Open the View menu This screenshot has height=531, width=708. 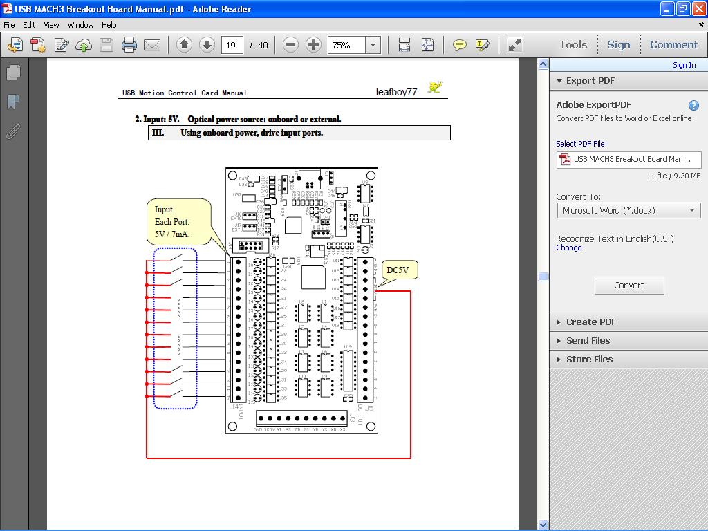51,25
